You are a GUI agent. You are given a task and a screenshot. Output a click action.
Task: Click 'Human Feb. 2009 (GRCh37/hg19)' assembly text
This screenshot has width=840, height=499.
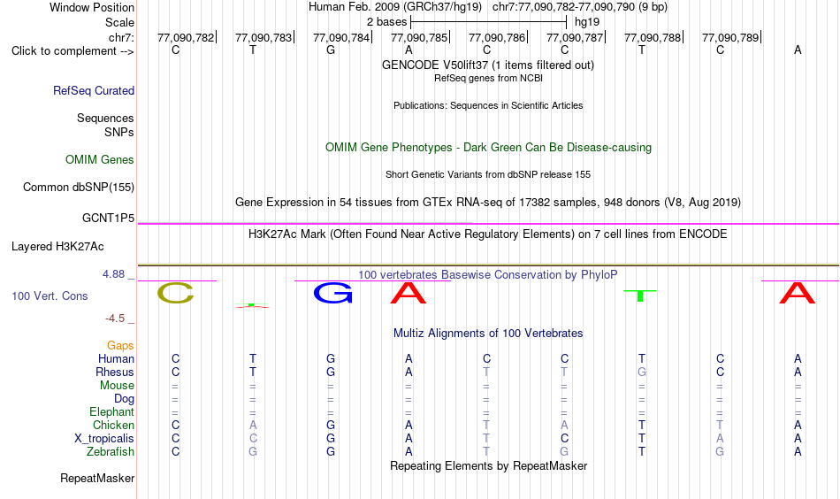pyautogui.click(x=395, y=7)
